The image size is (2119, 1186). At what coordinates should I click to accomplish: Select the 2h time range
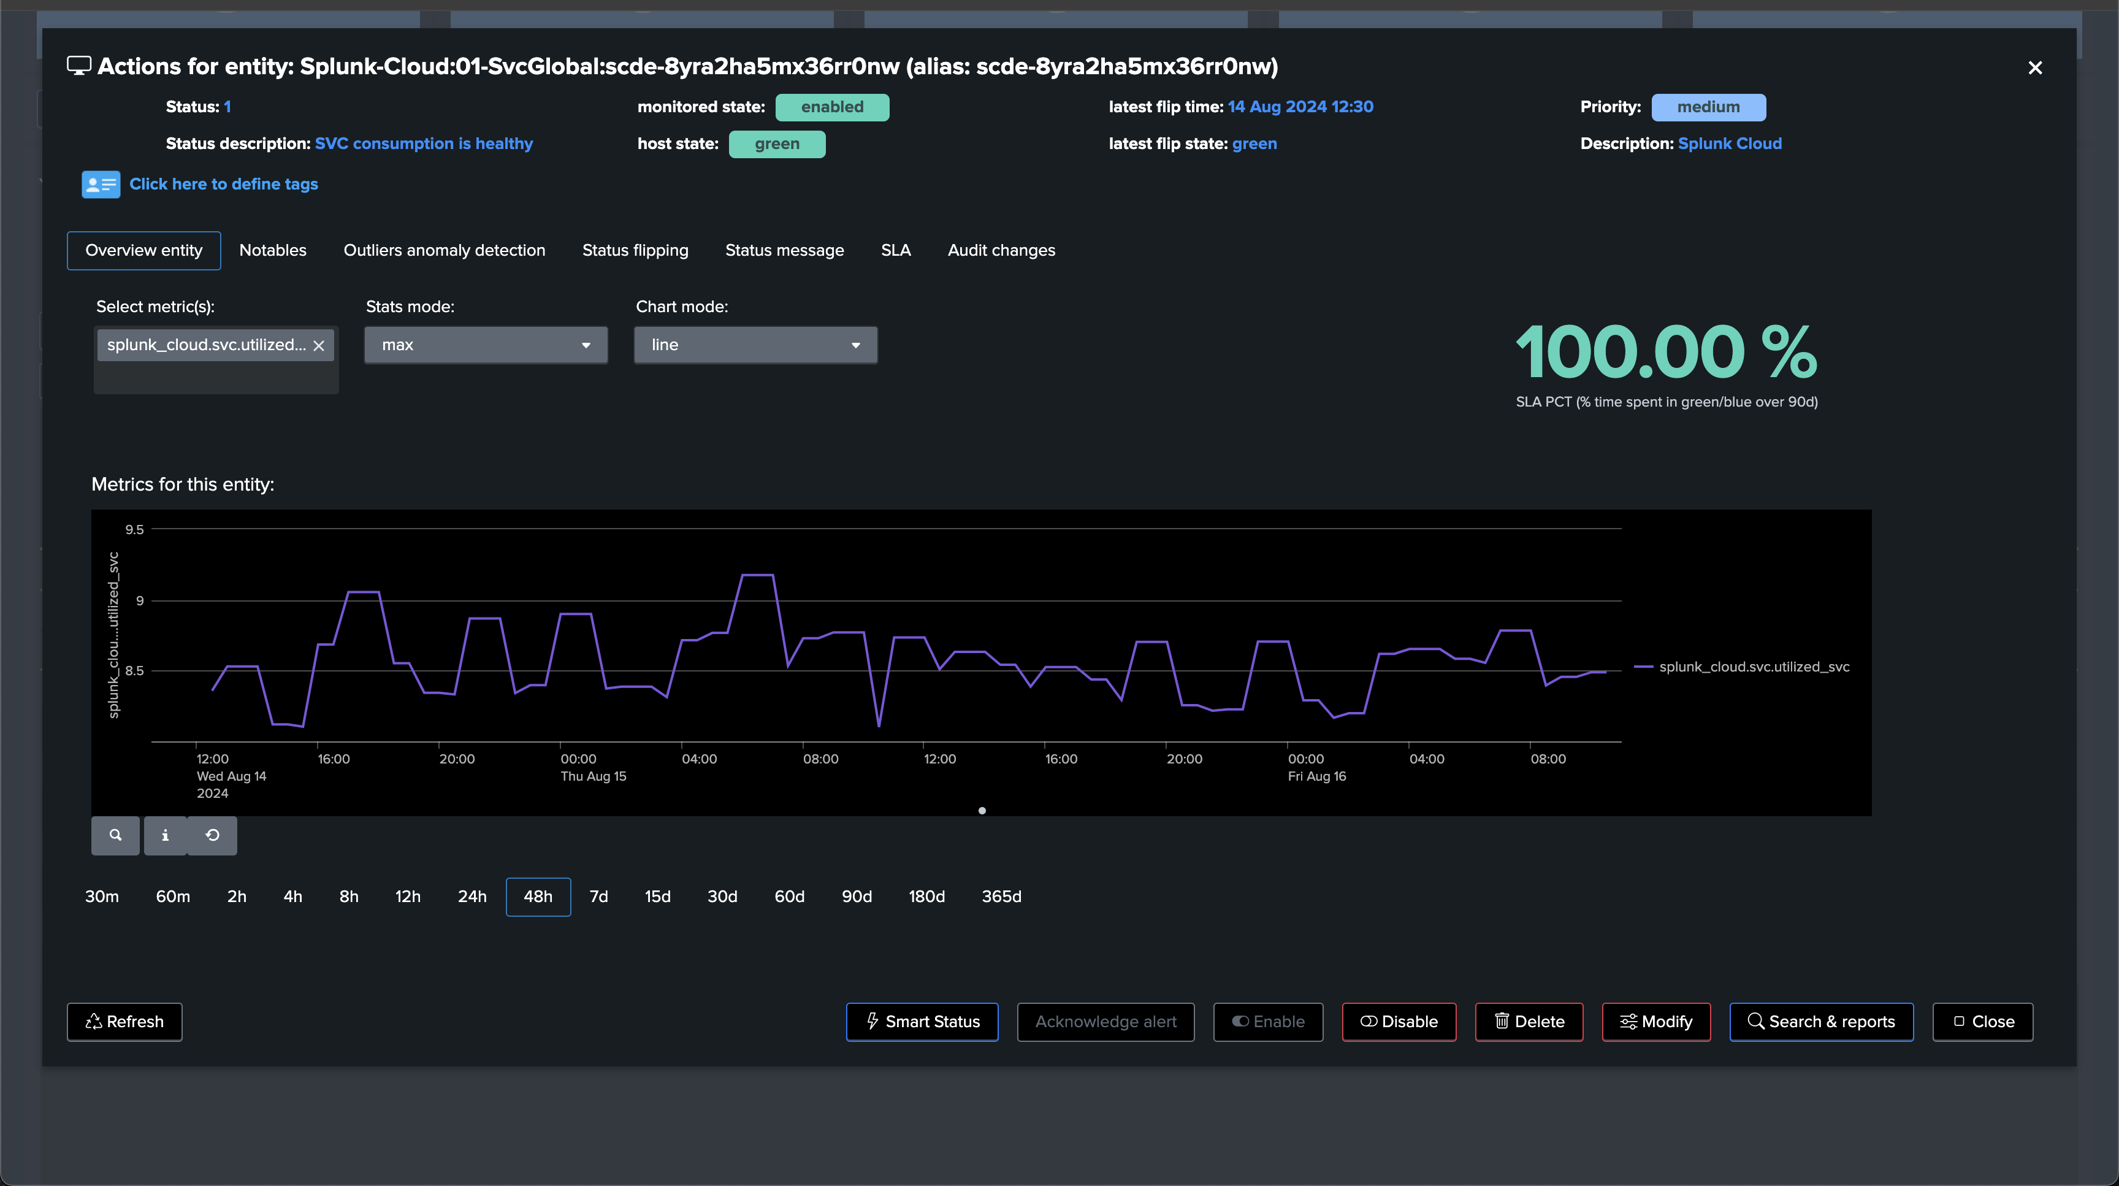pos(237,897)
